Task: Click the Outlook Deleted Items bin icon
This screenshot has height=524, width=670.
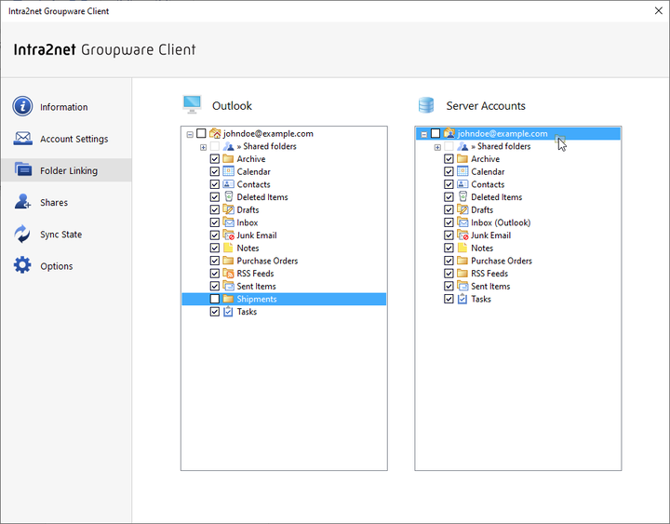Action: (229, 196)
